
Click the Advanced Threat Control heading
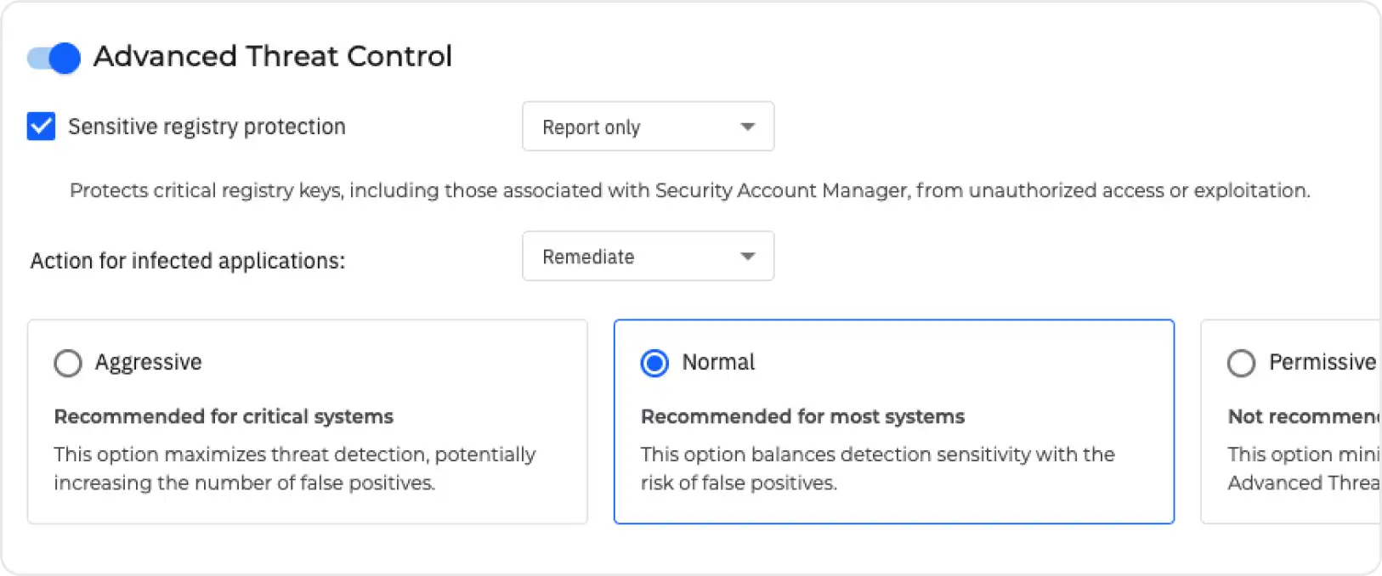click(x=273, y=56)
